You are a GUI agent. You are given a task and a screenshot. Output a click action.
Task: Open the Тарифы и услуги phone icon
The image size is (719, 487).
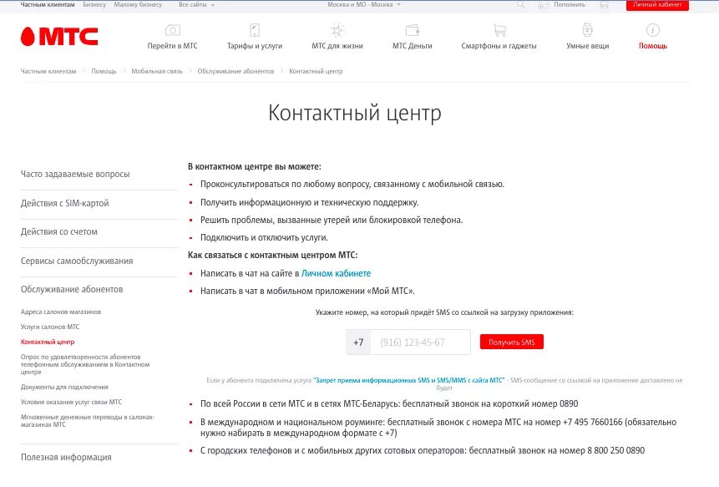[255, 30]
